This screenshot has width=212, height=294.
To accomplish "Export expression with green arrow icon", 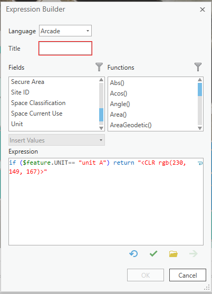I will pyautogui.click(x=193, y=254).
